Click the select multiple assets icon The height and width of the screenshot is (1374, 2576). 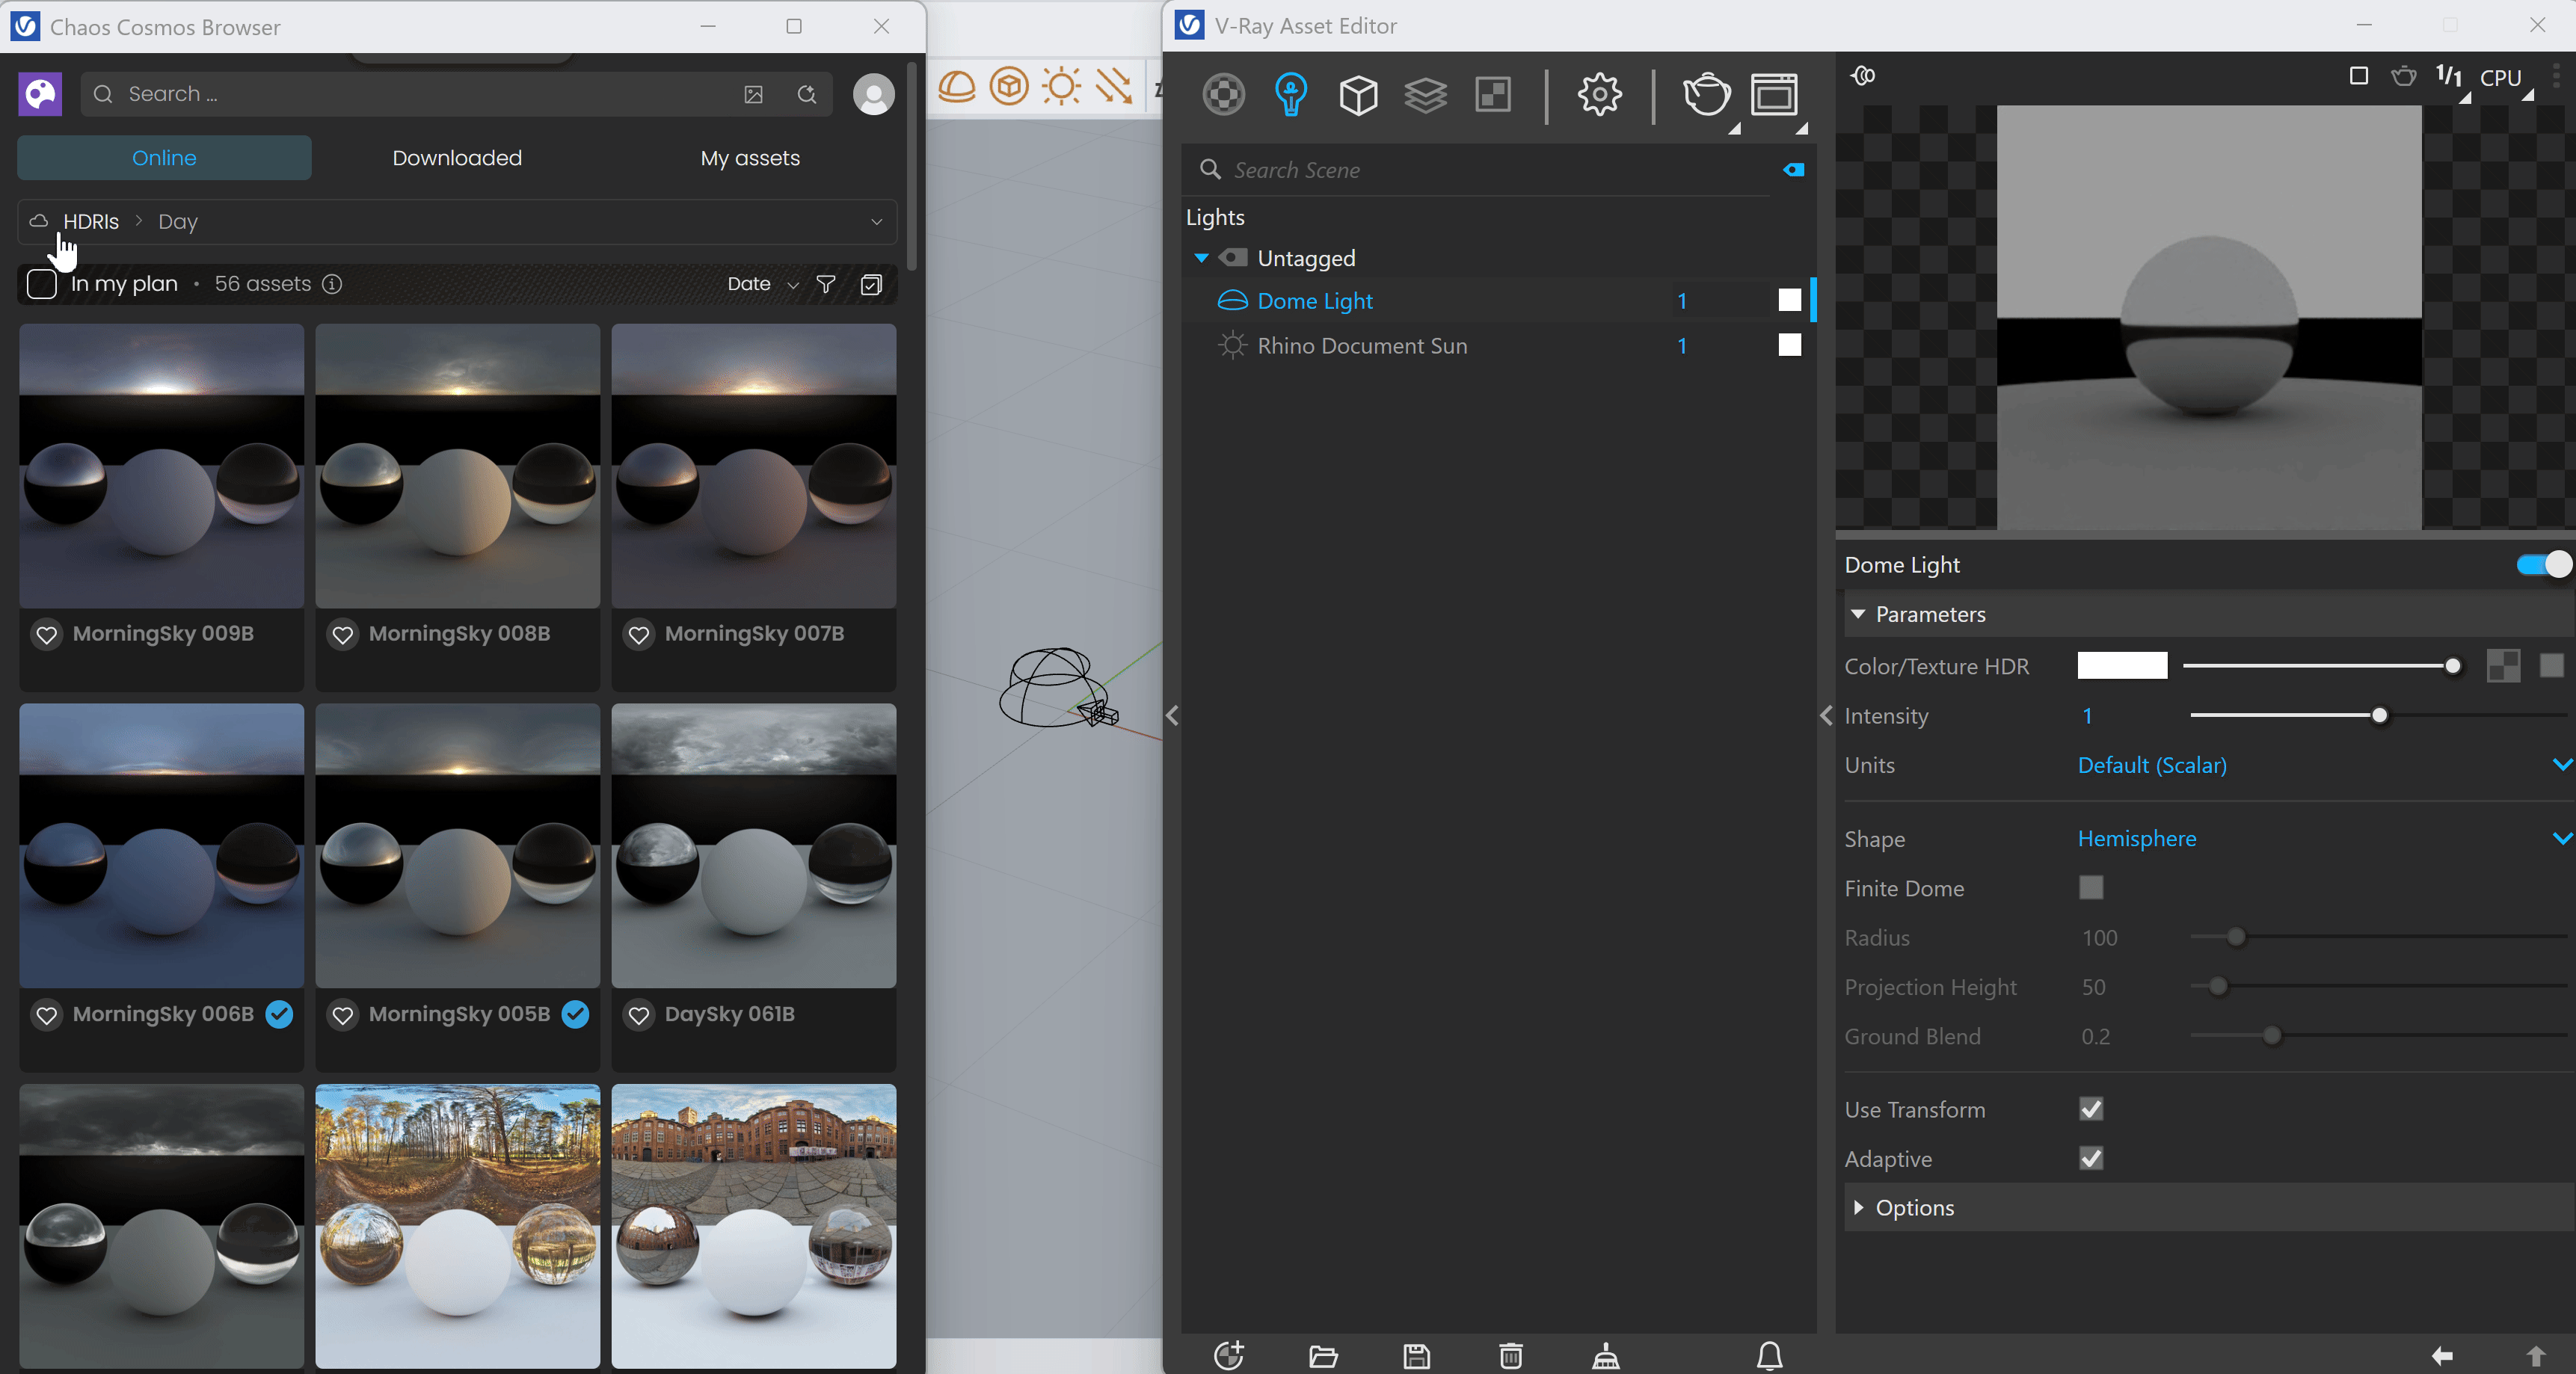pyautogui.click(x=871, y=284)
